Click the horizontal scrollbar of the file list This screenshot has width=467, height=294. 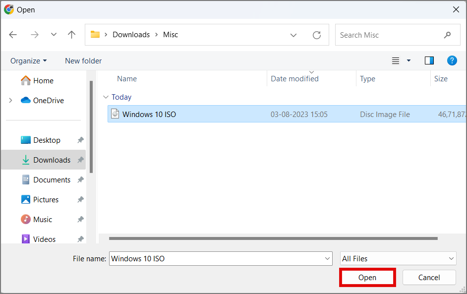273,238
